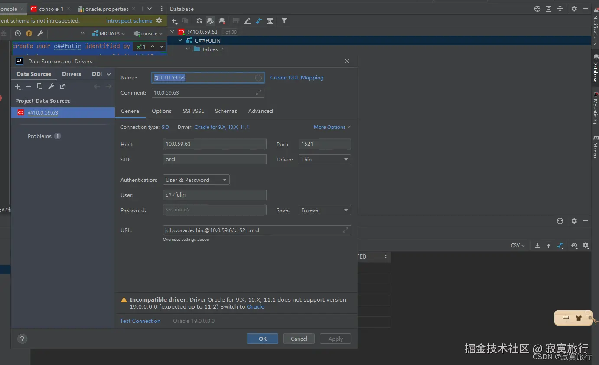This screenshot has height=365, width=599.
Task: Open the Save Forever dropdown
Action: [324, 210]
